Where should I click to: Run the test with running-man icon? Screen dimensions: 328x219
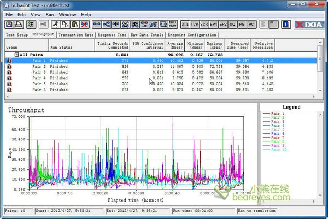[31, 25]
